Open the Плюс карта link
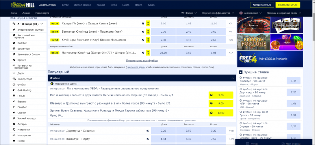315x145 pixels. 42,13
